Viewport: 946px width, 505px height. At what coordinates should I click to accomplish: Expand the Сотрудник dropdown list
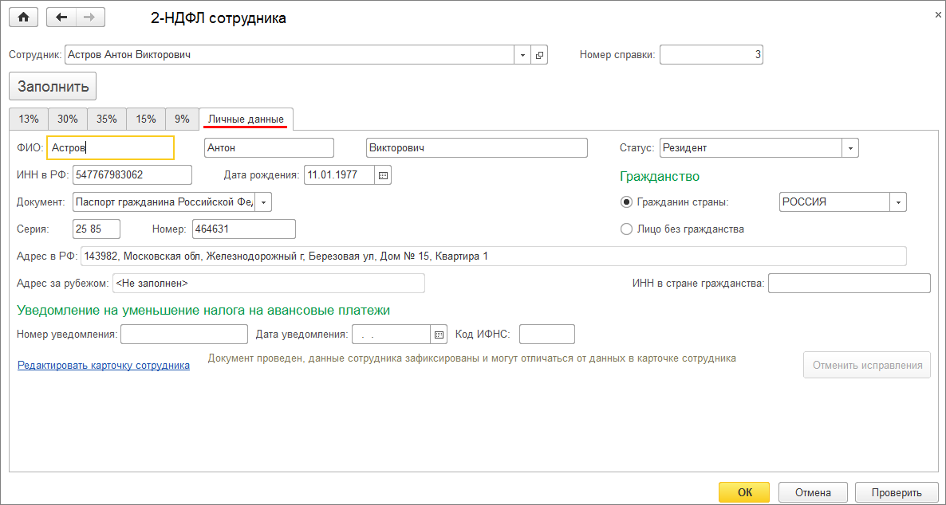(x=522, y=55)
